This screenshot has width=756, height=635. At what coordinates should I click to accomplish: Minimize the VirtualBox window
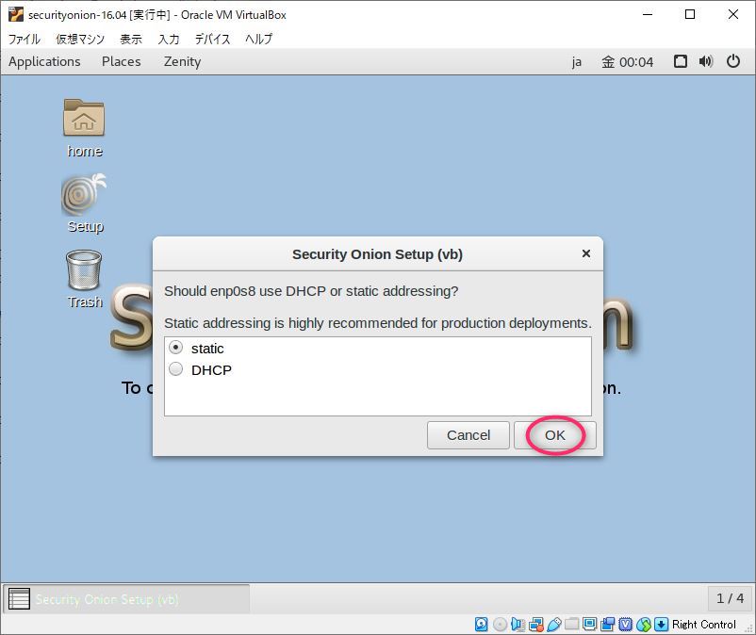pyautogui.click(x=648, y=14)
